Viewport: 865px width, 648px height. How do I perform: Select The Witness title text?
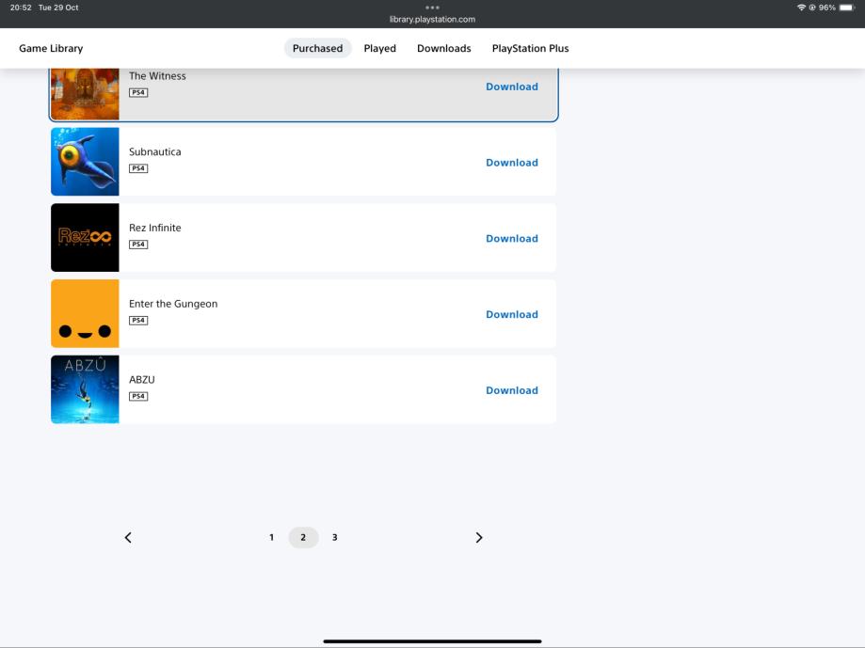tap(157, 76)
